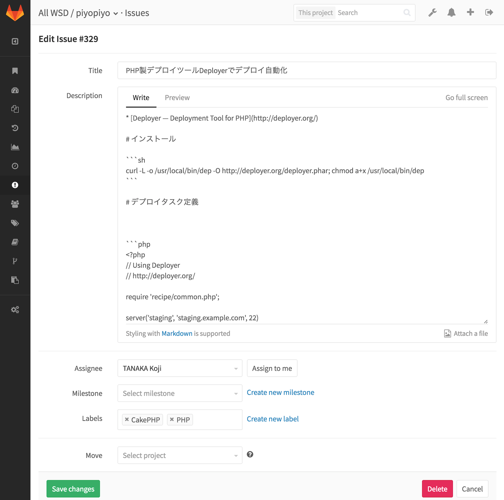This screenshot has height=500, width=504.
Task: Open the labels tags icon in sidebar
Action: (x=15, y=223)
